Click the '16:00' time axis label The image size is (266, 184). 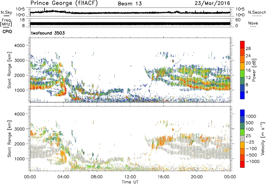(163, 177)
